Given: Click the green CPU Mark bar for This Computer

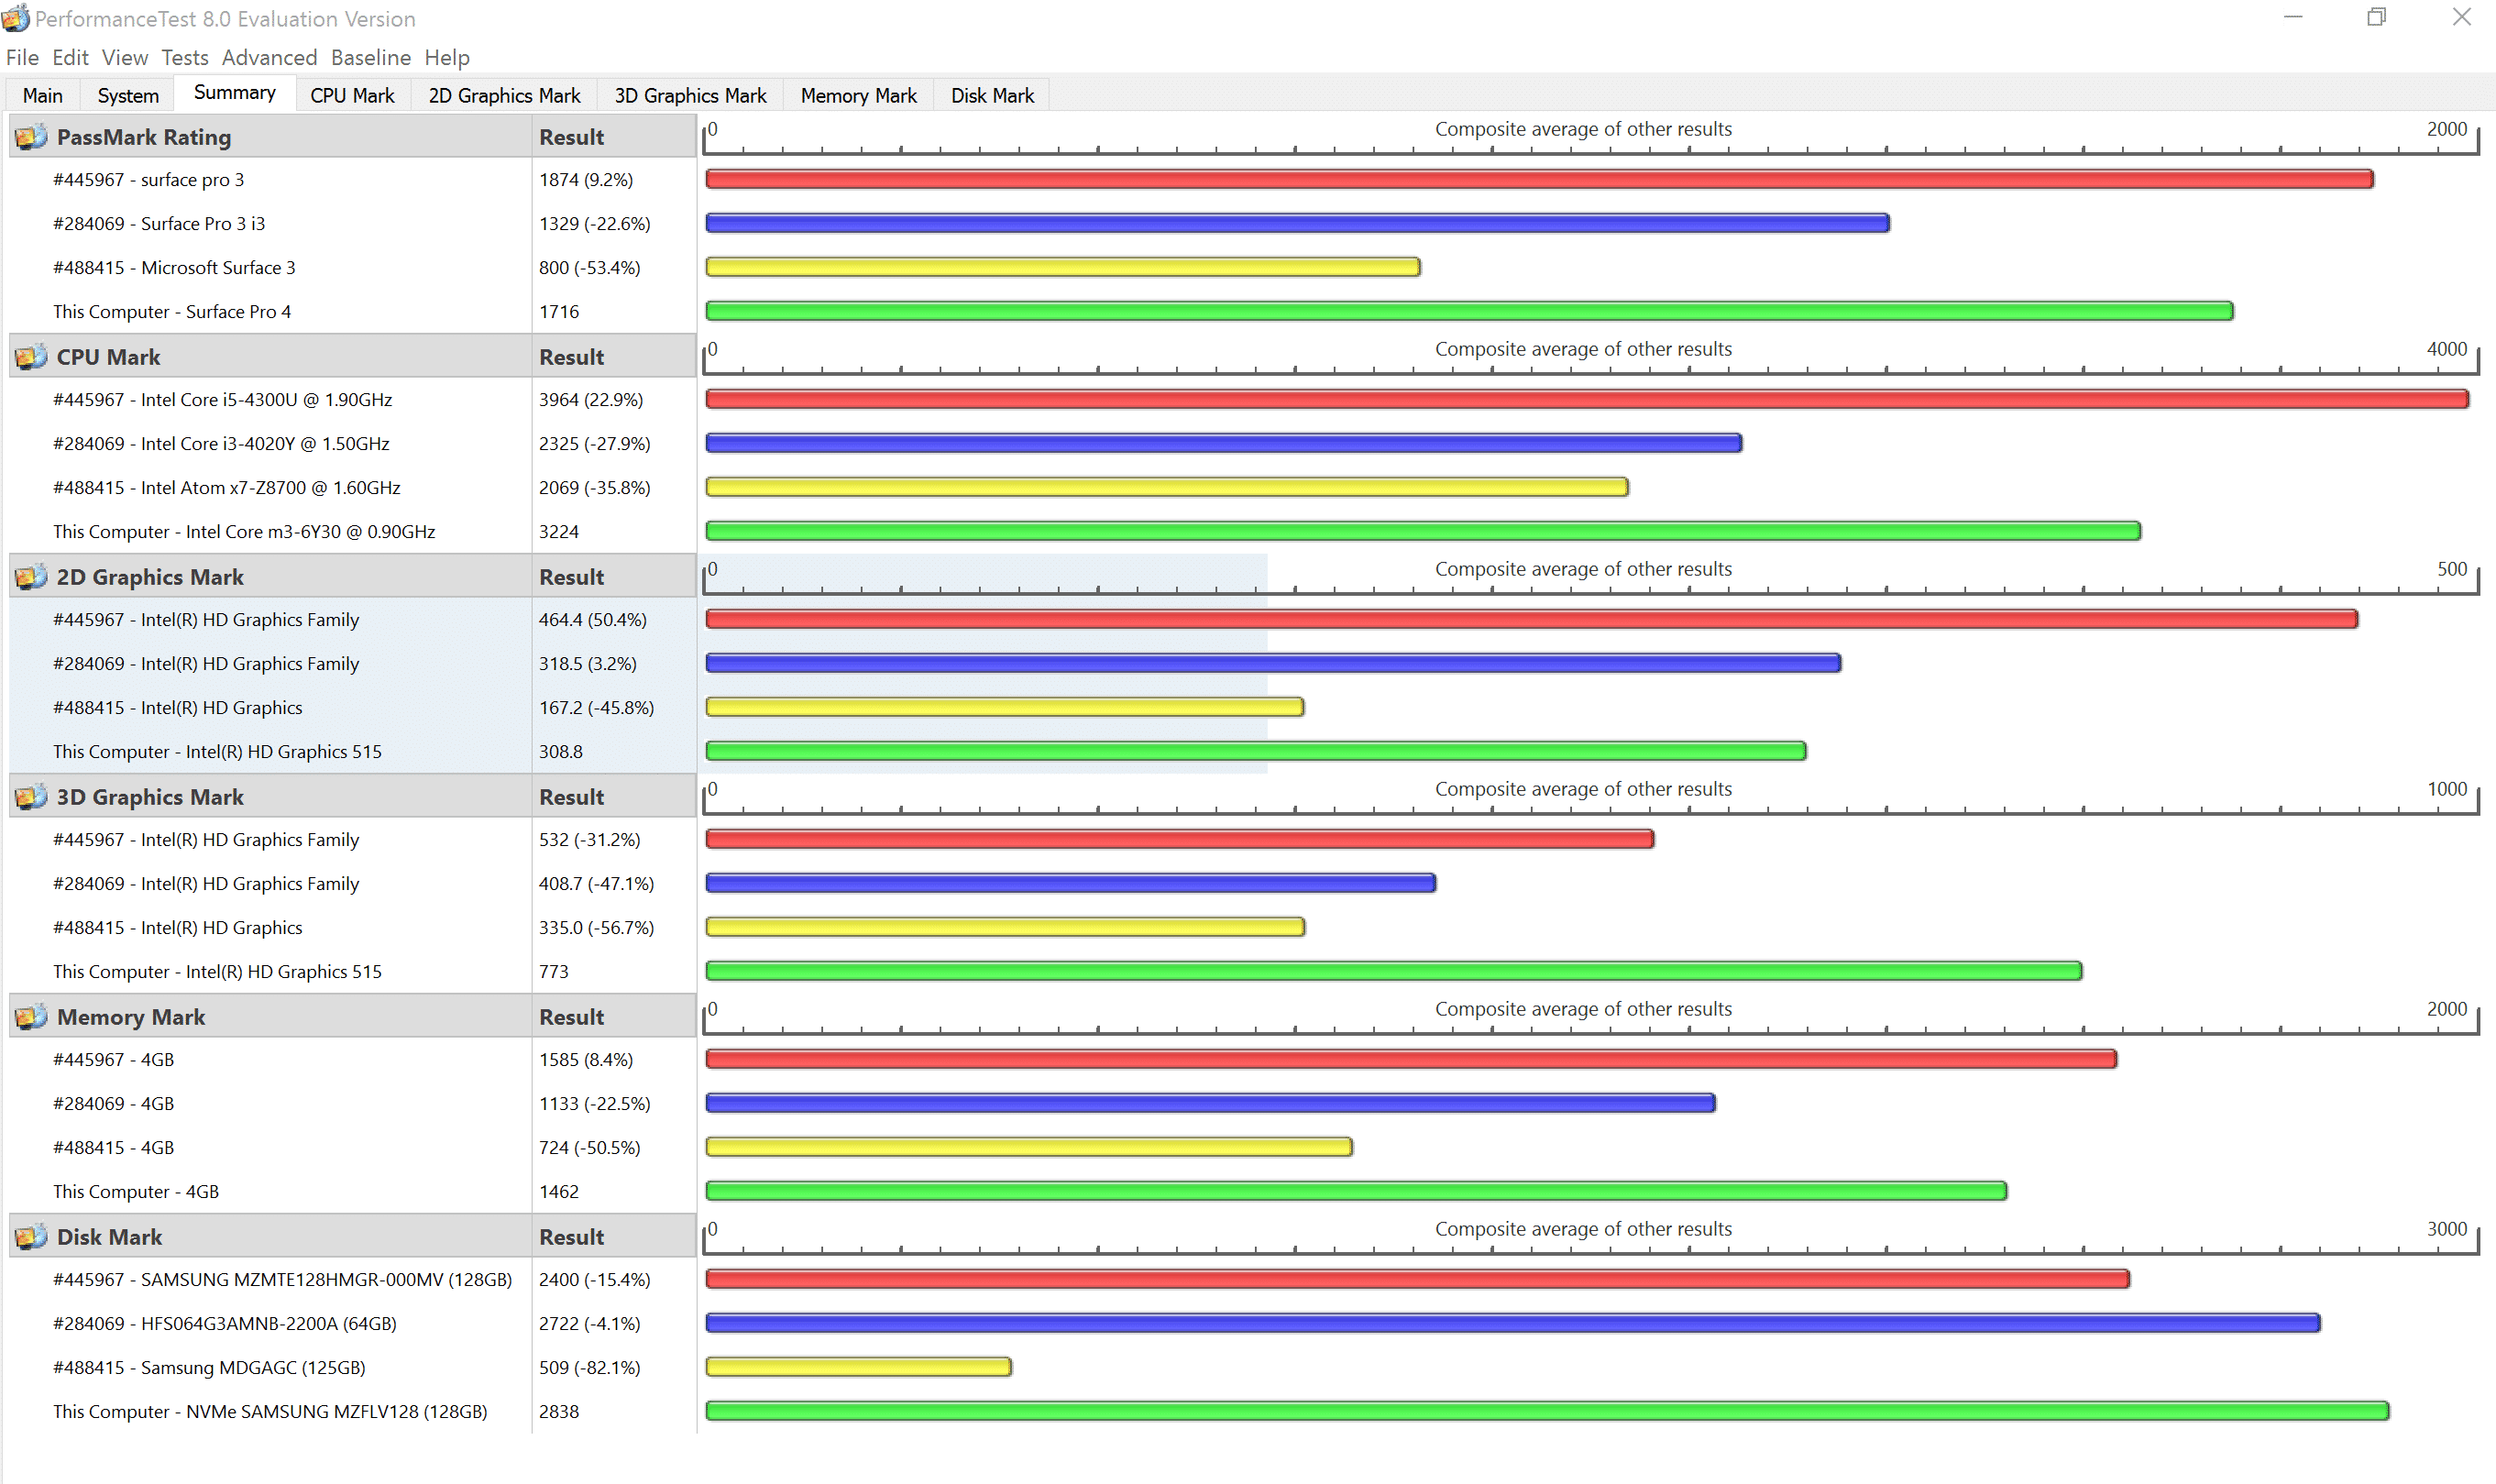Looking at the screenshot, I should tap(1423, 531).
